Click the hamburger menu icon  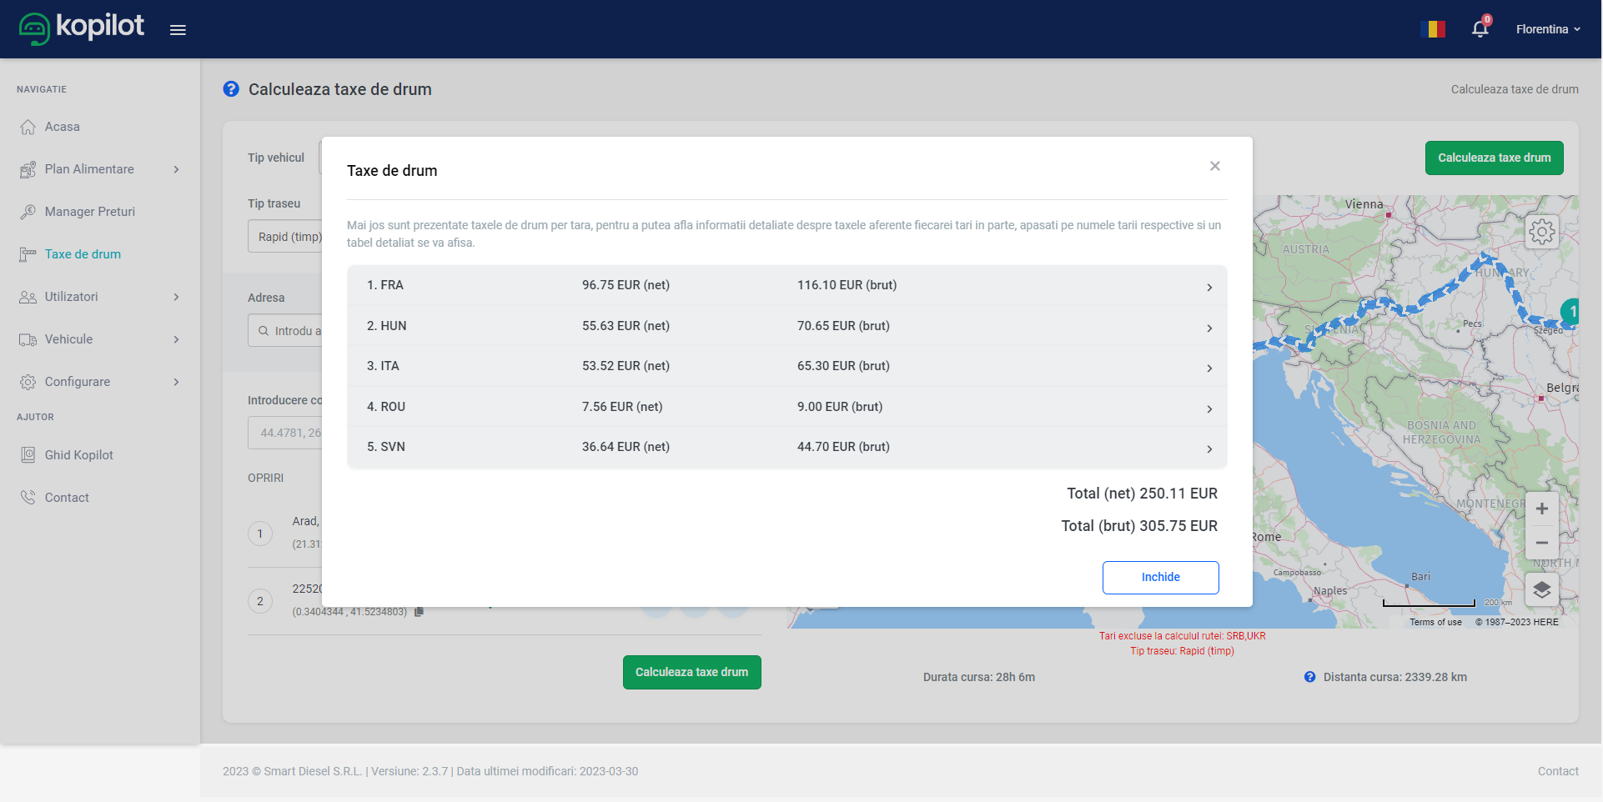pos(178,30)
